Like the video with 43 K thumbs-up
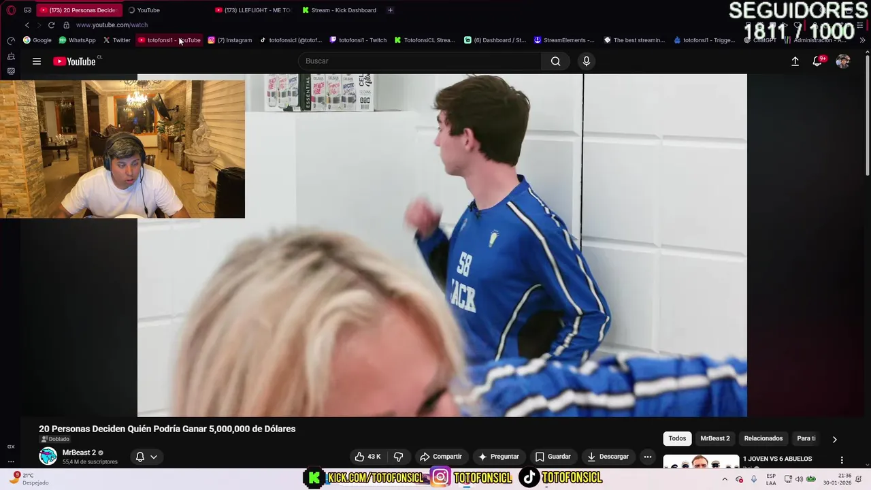This screenshot has height=490, width=871. pyautogui.click(x=367, y=457)
